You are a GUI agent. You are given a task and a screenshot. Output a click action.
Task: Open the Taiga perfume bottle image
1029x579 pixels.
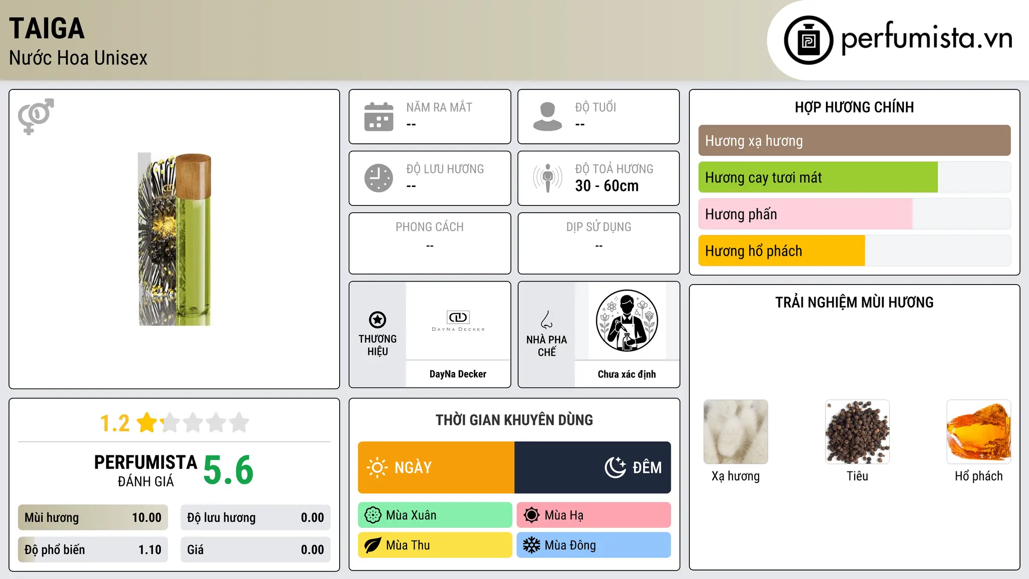click(174, 239)
